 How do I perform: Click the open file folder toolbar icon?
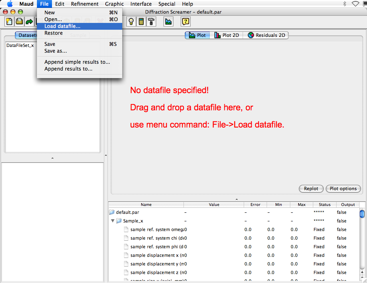coord(19,21)
